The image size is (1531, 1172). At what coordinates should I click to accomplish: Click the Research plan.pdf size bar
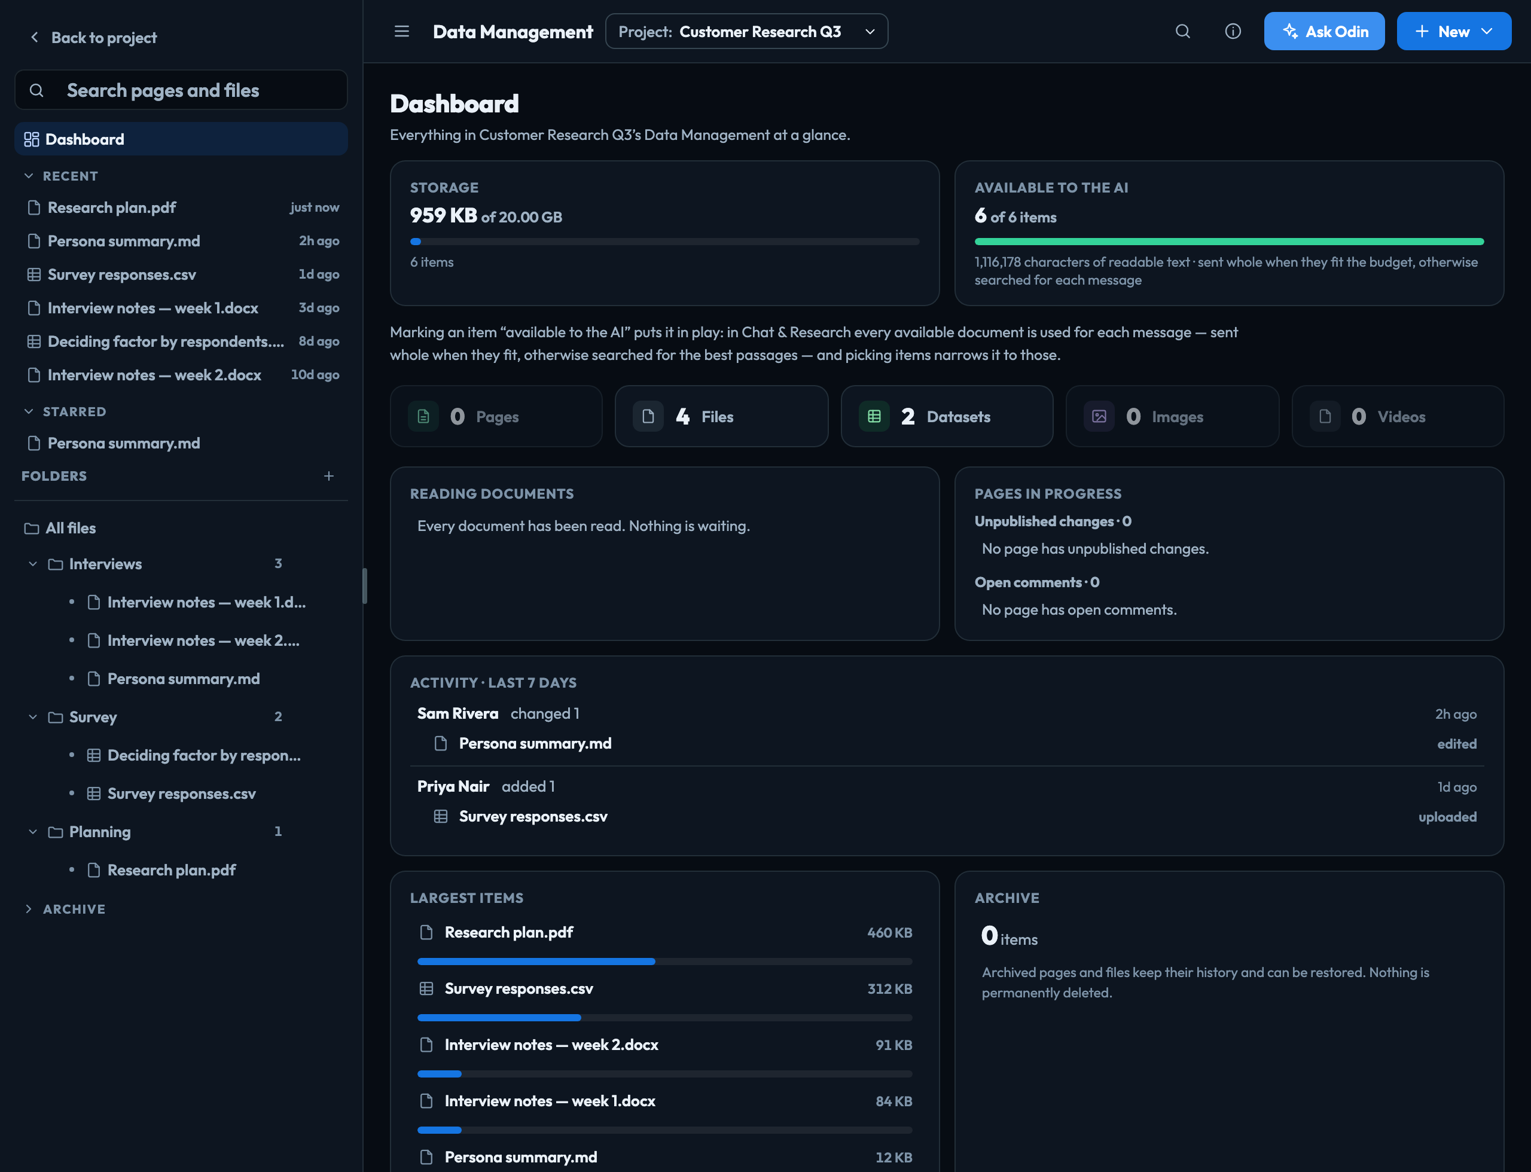[x=664, y=962]
